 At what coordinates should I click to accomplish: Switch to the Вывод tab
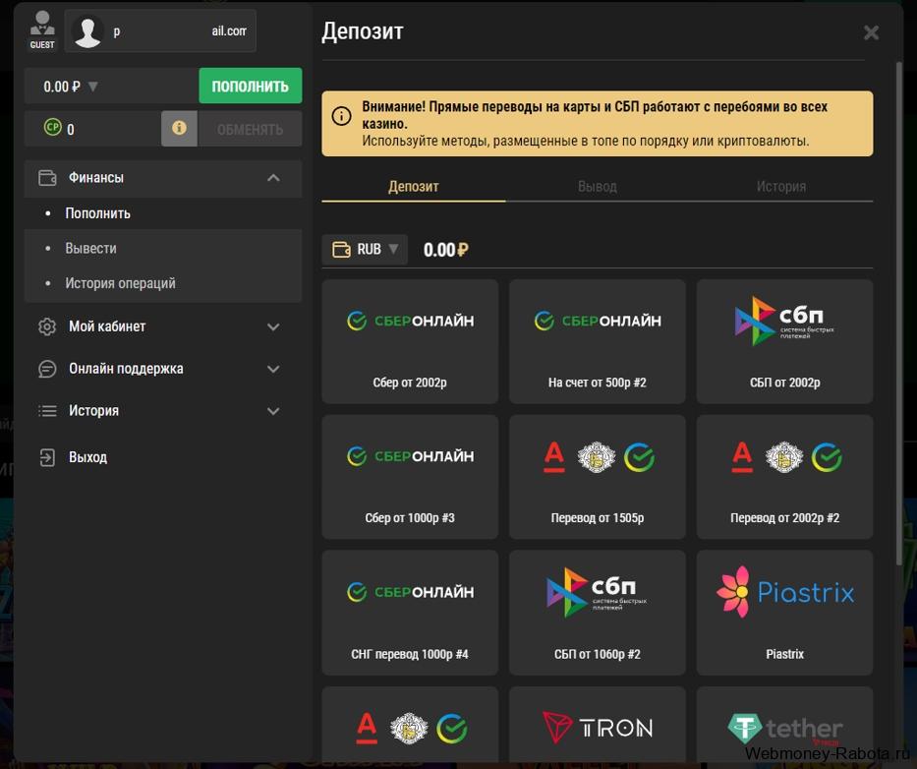click(598, 187)
